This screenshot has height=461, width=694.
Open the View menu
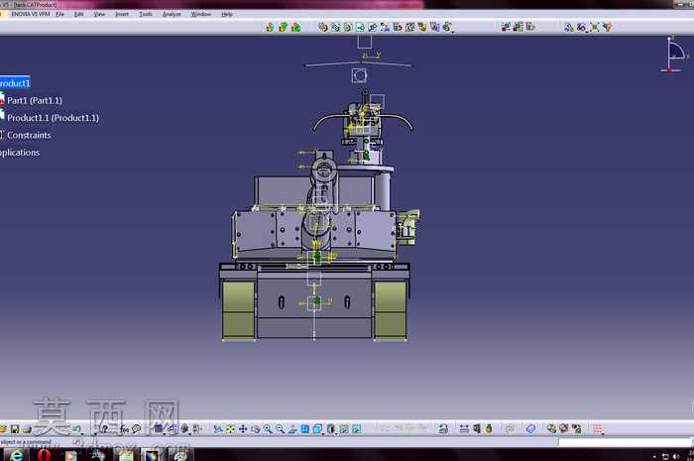click(x=99, y=14)
